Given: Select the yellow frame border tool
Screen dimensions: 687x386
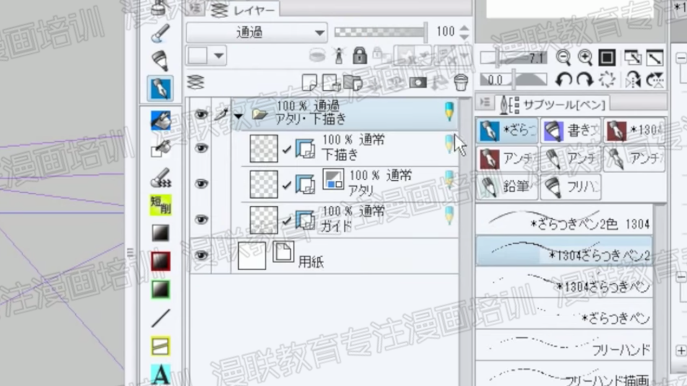Looking at the screenshot, I should pos(160,346).
